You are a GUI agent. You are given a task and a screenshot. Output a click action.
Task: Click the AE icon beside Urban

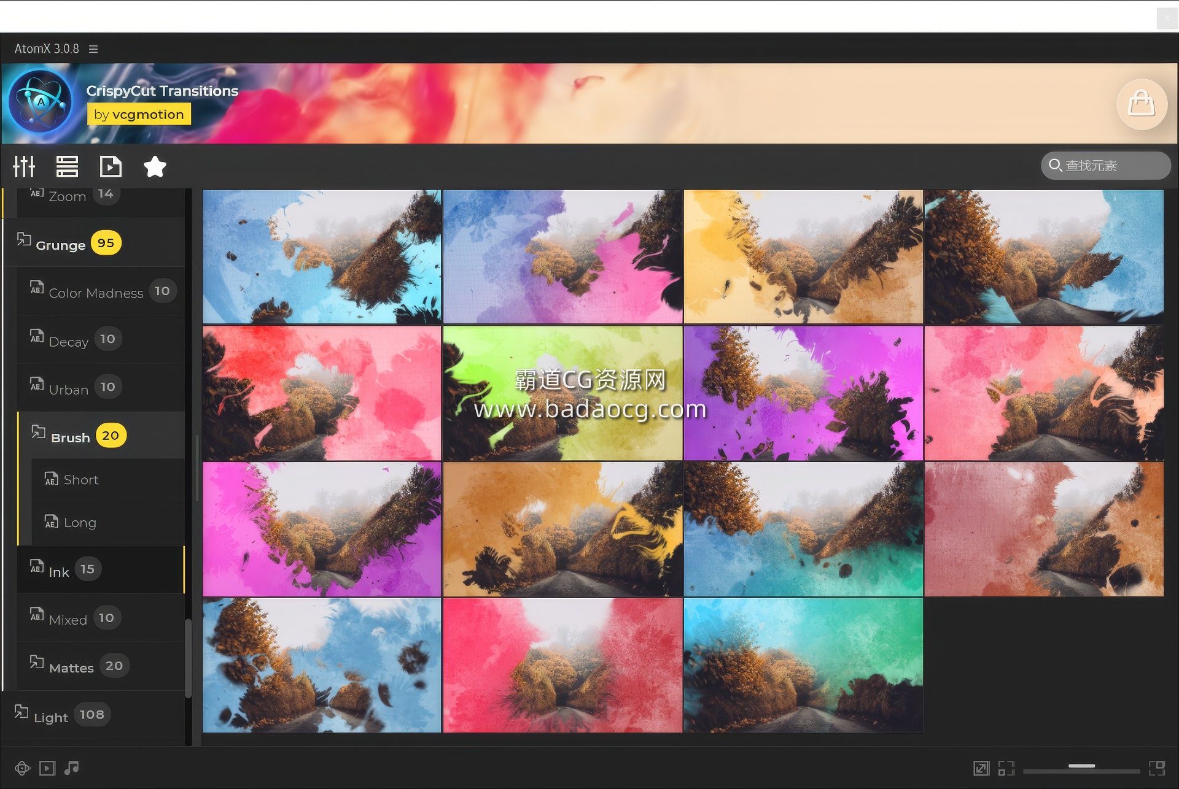coord(37,384)
